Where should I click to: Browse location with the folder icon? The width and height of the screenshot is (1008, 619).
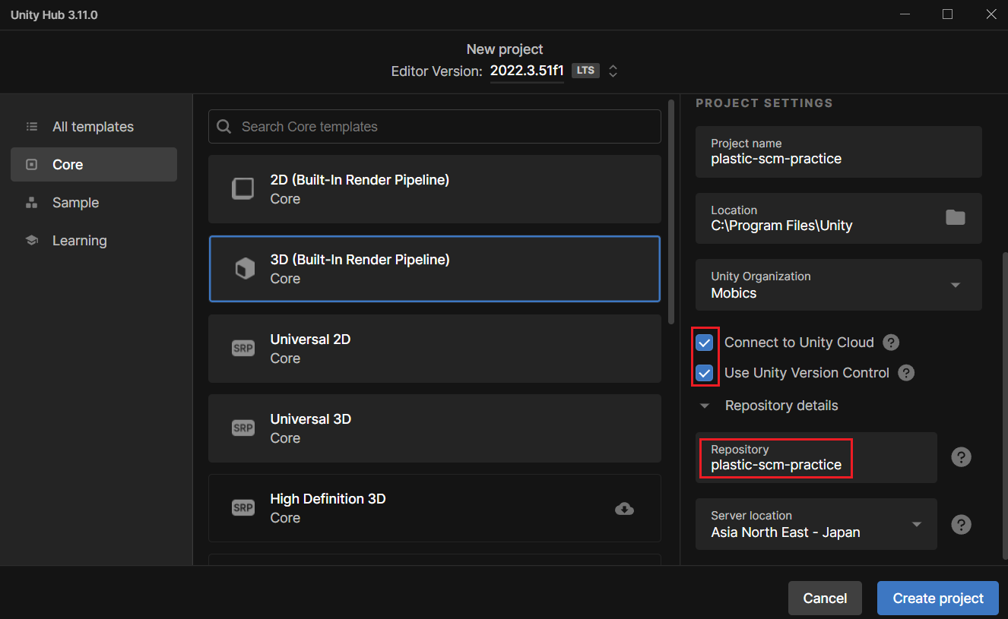956,218
